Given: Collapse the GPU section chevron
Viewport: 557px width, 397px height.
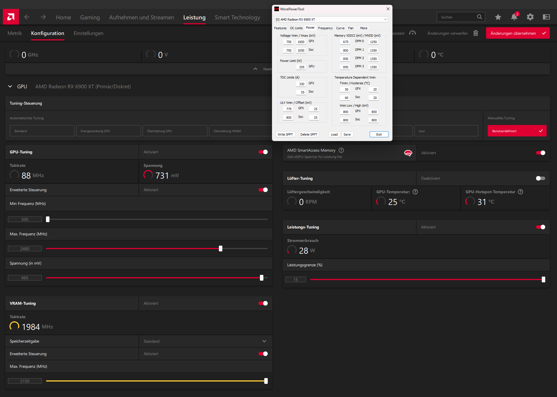Looking at the screenshot, I should pyautogui.click(x=10, y=87).
